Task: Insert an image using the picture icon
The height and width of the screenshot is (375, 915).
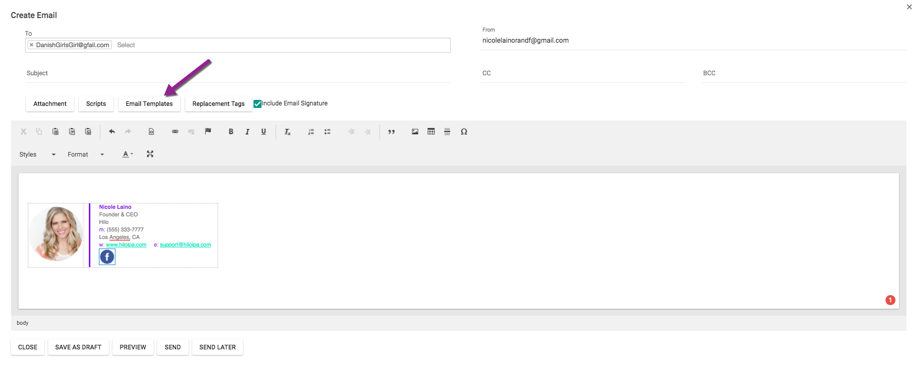Action: 415,132
